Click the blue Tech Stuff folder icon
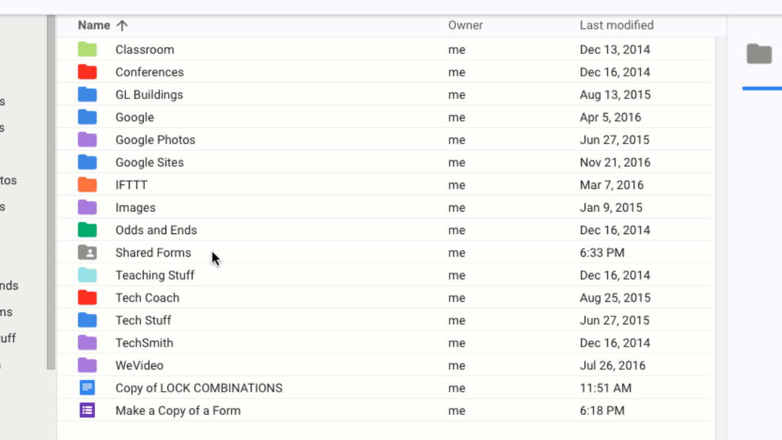 coord(87,321)
